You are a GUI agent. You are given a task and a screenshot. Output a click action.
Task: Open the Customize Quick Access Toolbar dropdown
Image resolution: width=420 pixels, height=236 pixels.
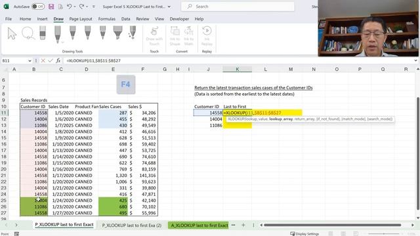pyautogui.click(x=93, y=7)
